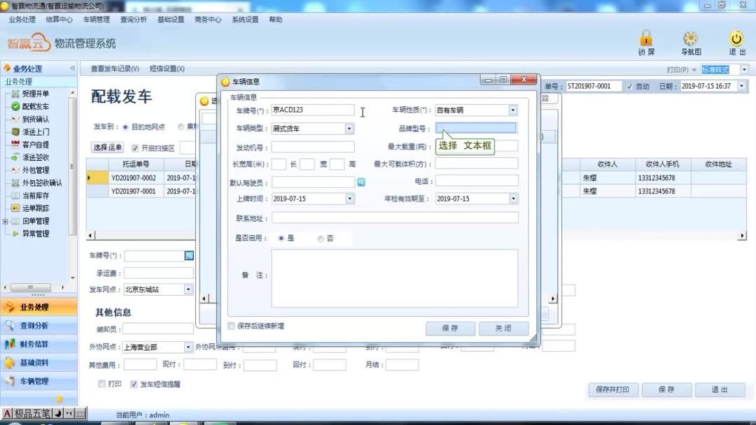Click the 保存 button in the vehicle dialog
The height and width of the screenshot is (425, 756).
click(450, 328)
